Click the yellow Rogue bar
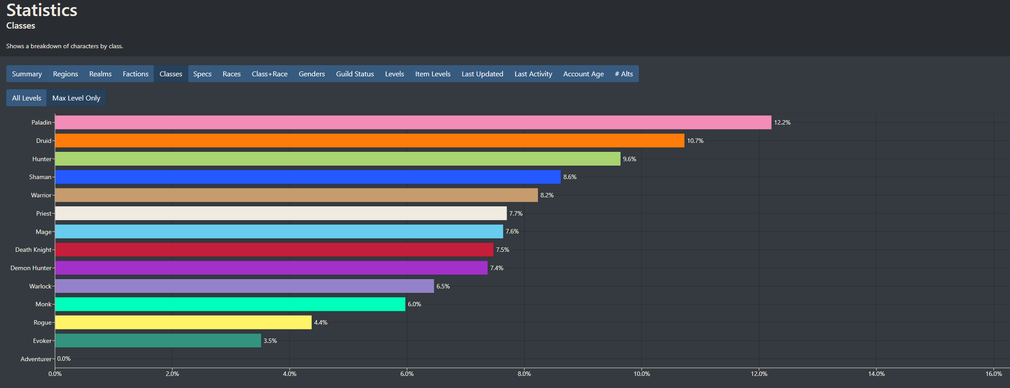The width and height of the screenshot is (1010, 388). click(x=183, y=322)
